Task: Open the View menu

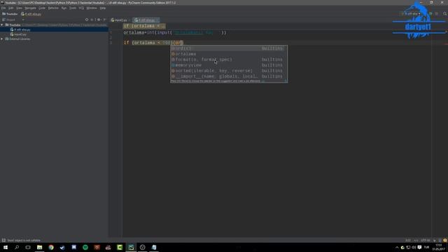Action: [x=19, y=8]
